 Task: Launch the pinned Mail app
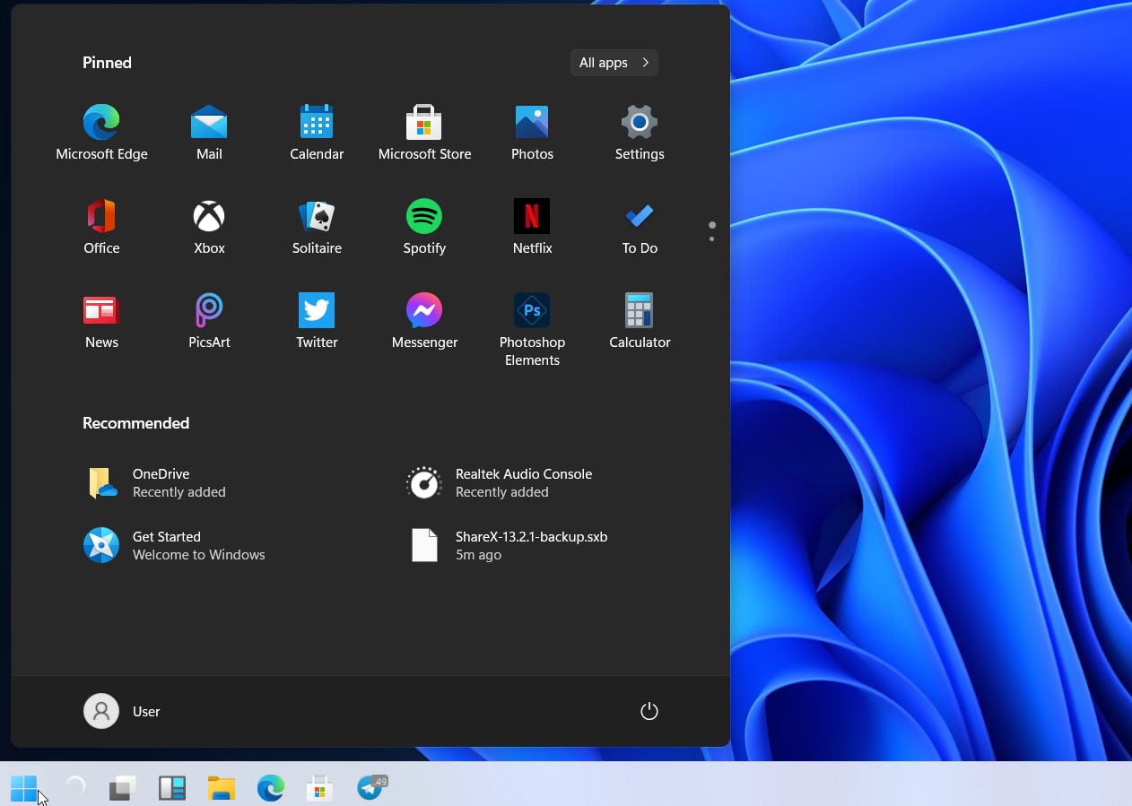point(209,132)
